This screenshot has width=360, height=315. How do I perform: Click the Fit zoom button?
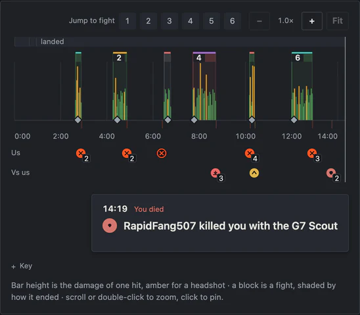(338, 21)
